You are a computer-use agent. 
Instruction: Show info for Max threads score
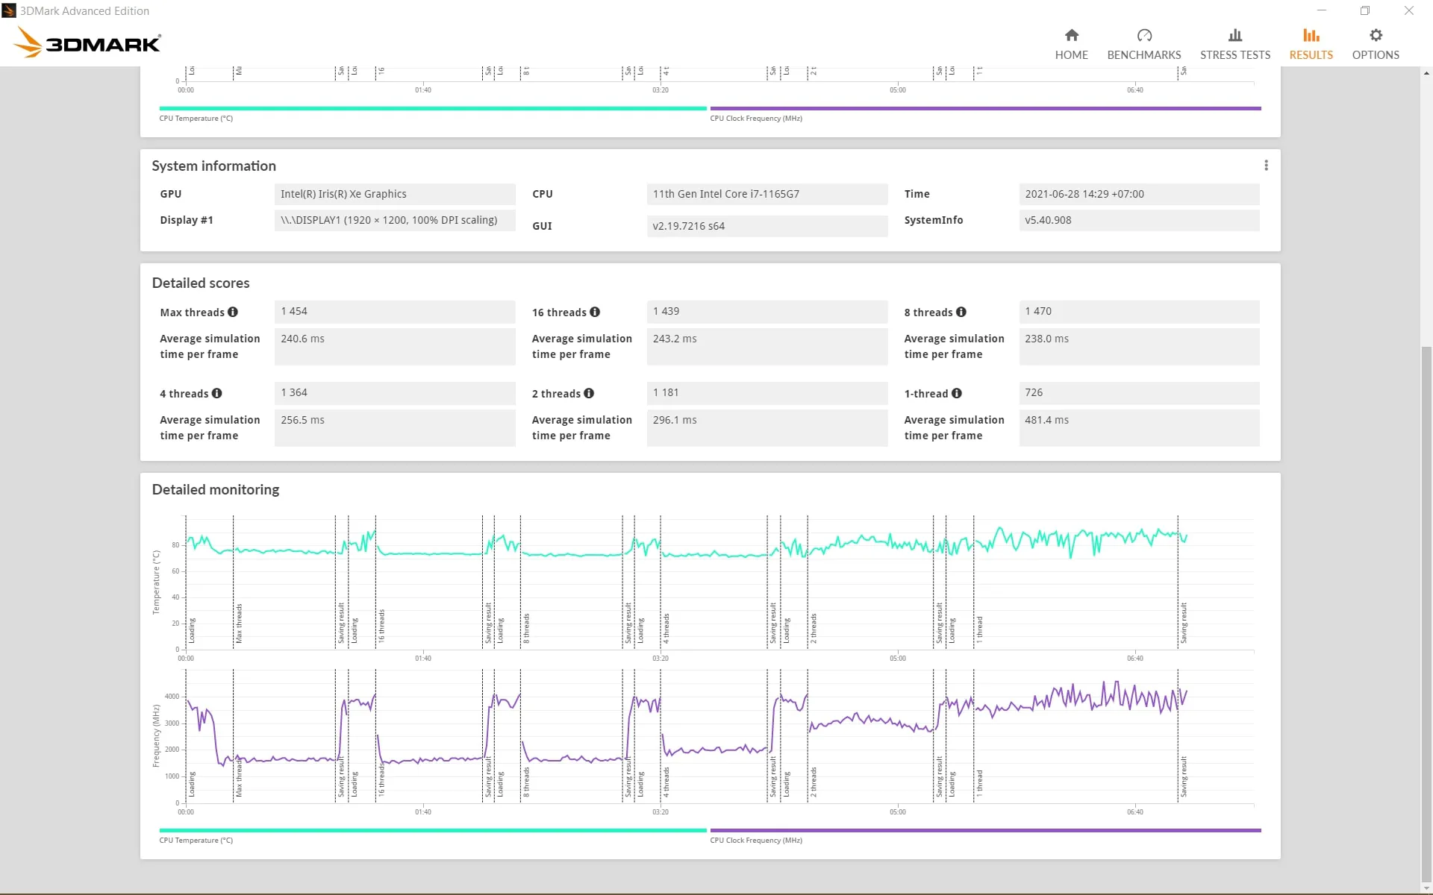233,312
